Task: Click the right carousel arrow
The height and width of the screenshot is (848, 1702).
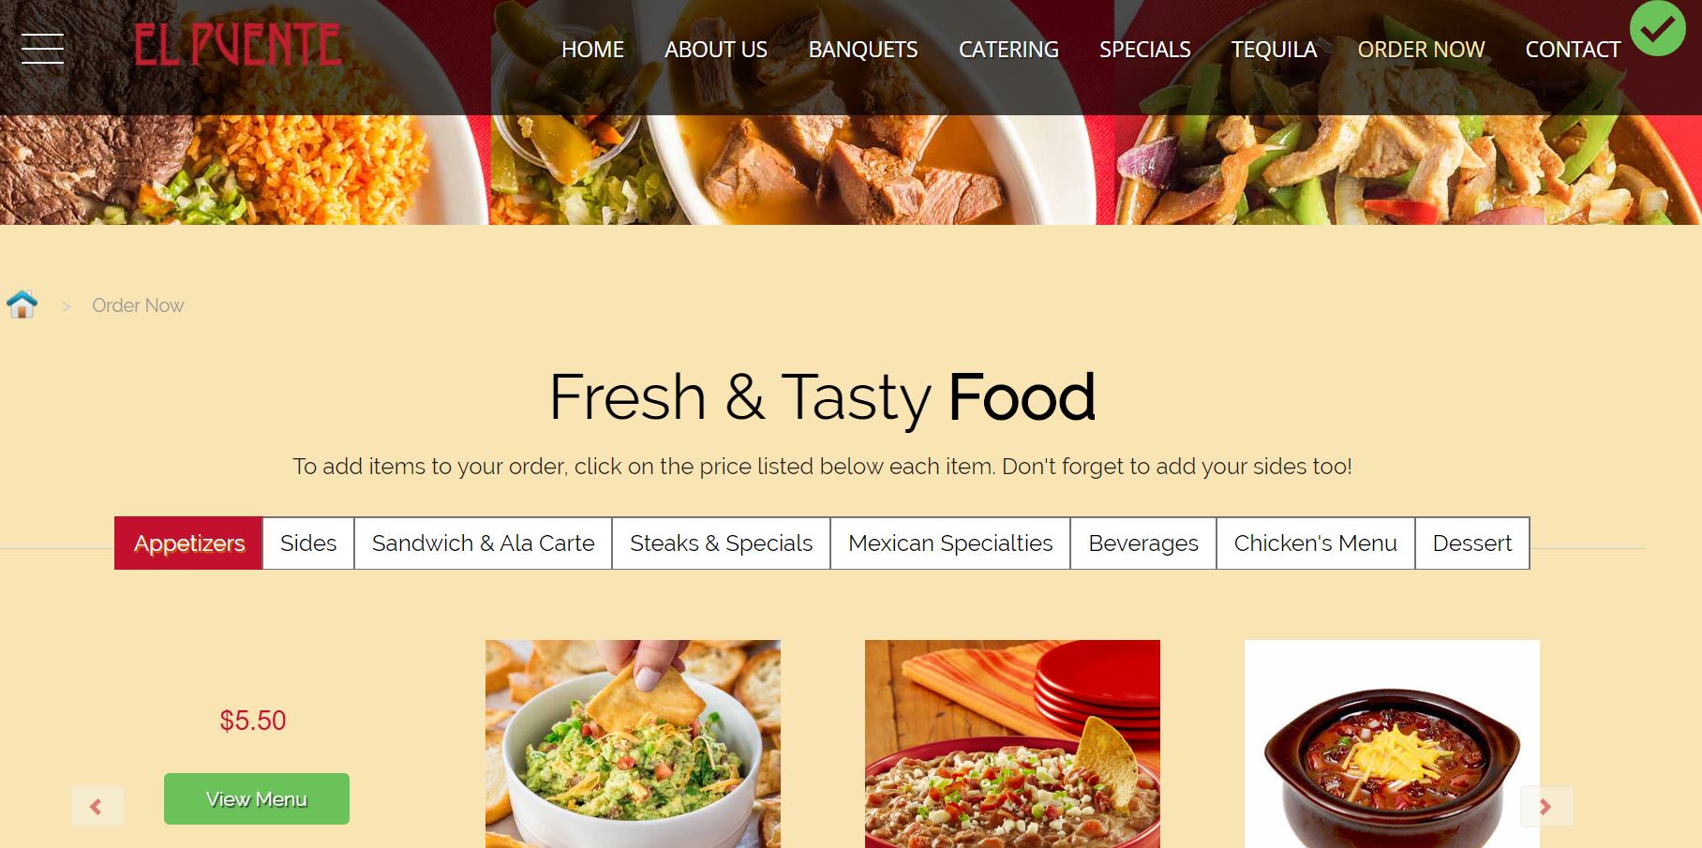Action: [1546, 806]
